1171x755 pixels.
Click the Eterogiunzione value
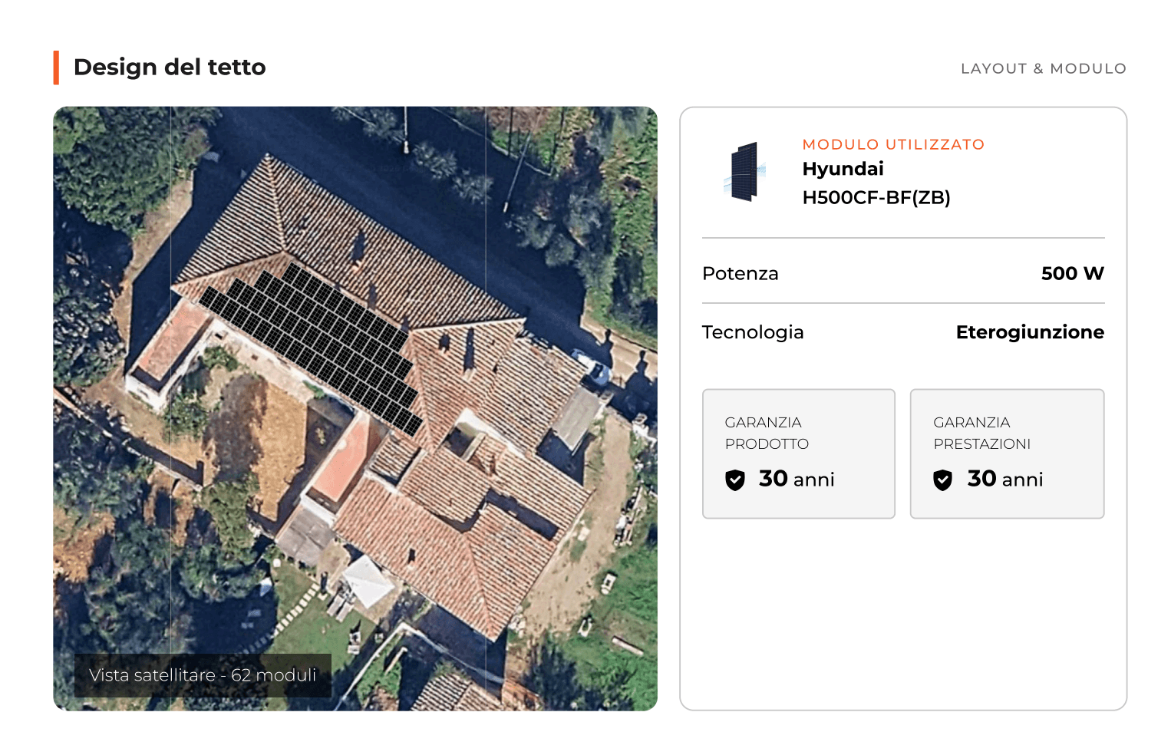click(1030, 332)
